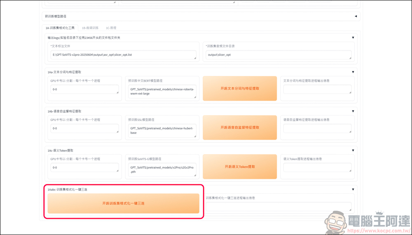
Task: Collapse the 1Aa-文本分词与特征提取 section
Action: coord(353,72)
